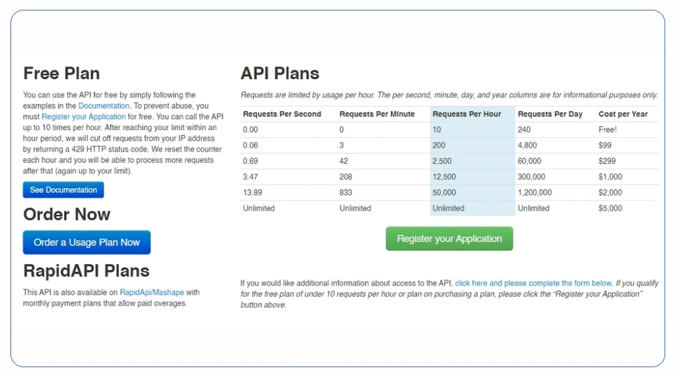Image resolution: width=679 pixels, height=377 pixels.
Task: Click the highlighted Requests Per Hour column header
Action: 467,114
